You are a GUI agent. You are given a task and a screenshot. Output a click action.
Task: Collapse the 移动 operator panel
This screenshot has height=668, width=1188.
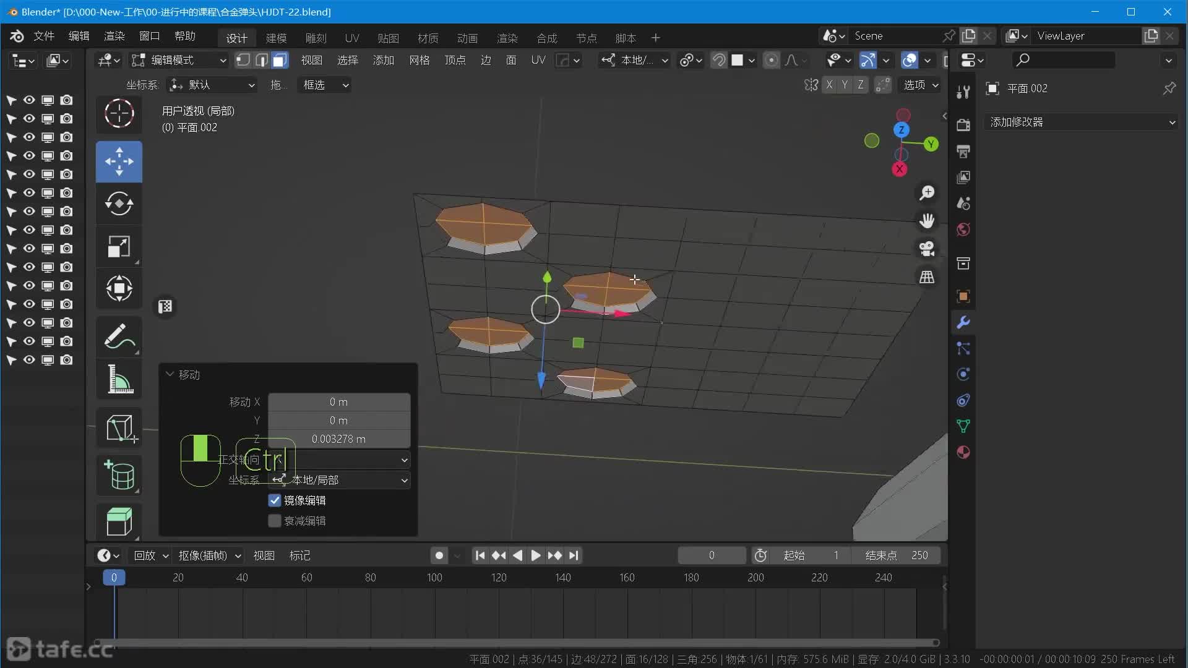(170, 375)
